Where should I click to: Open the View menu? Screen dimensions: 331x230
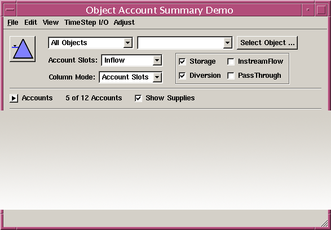pyautogui.click(x=51, y=23)
